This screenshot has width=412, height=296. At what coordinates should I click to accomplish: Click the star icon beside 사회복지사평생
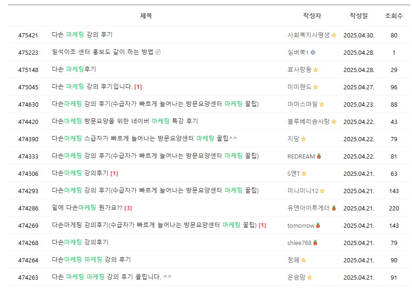[x=334, y=35]
